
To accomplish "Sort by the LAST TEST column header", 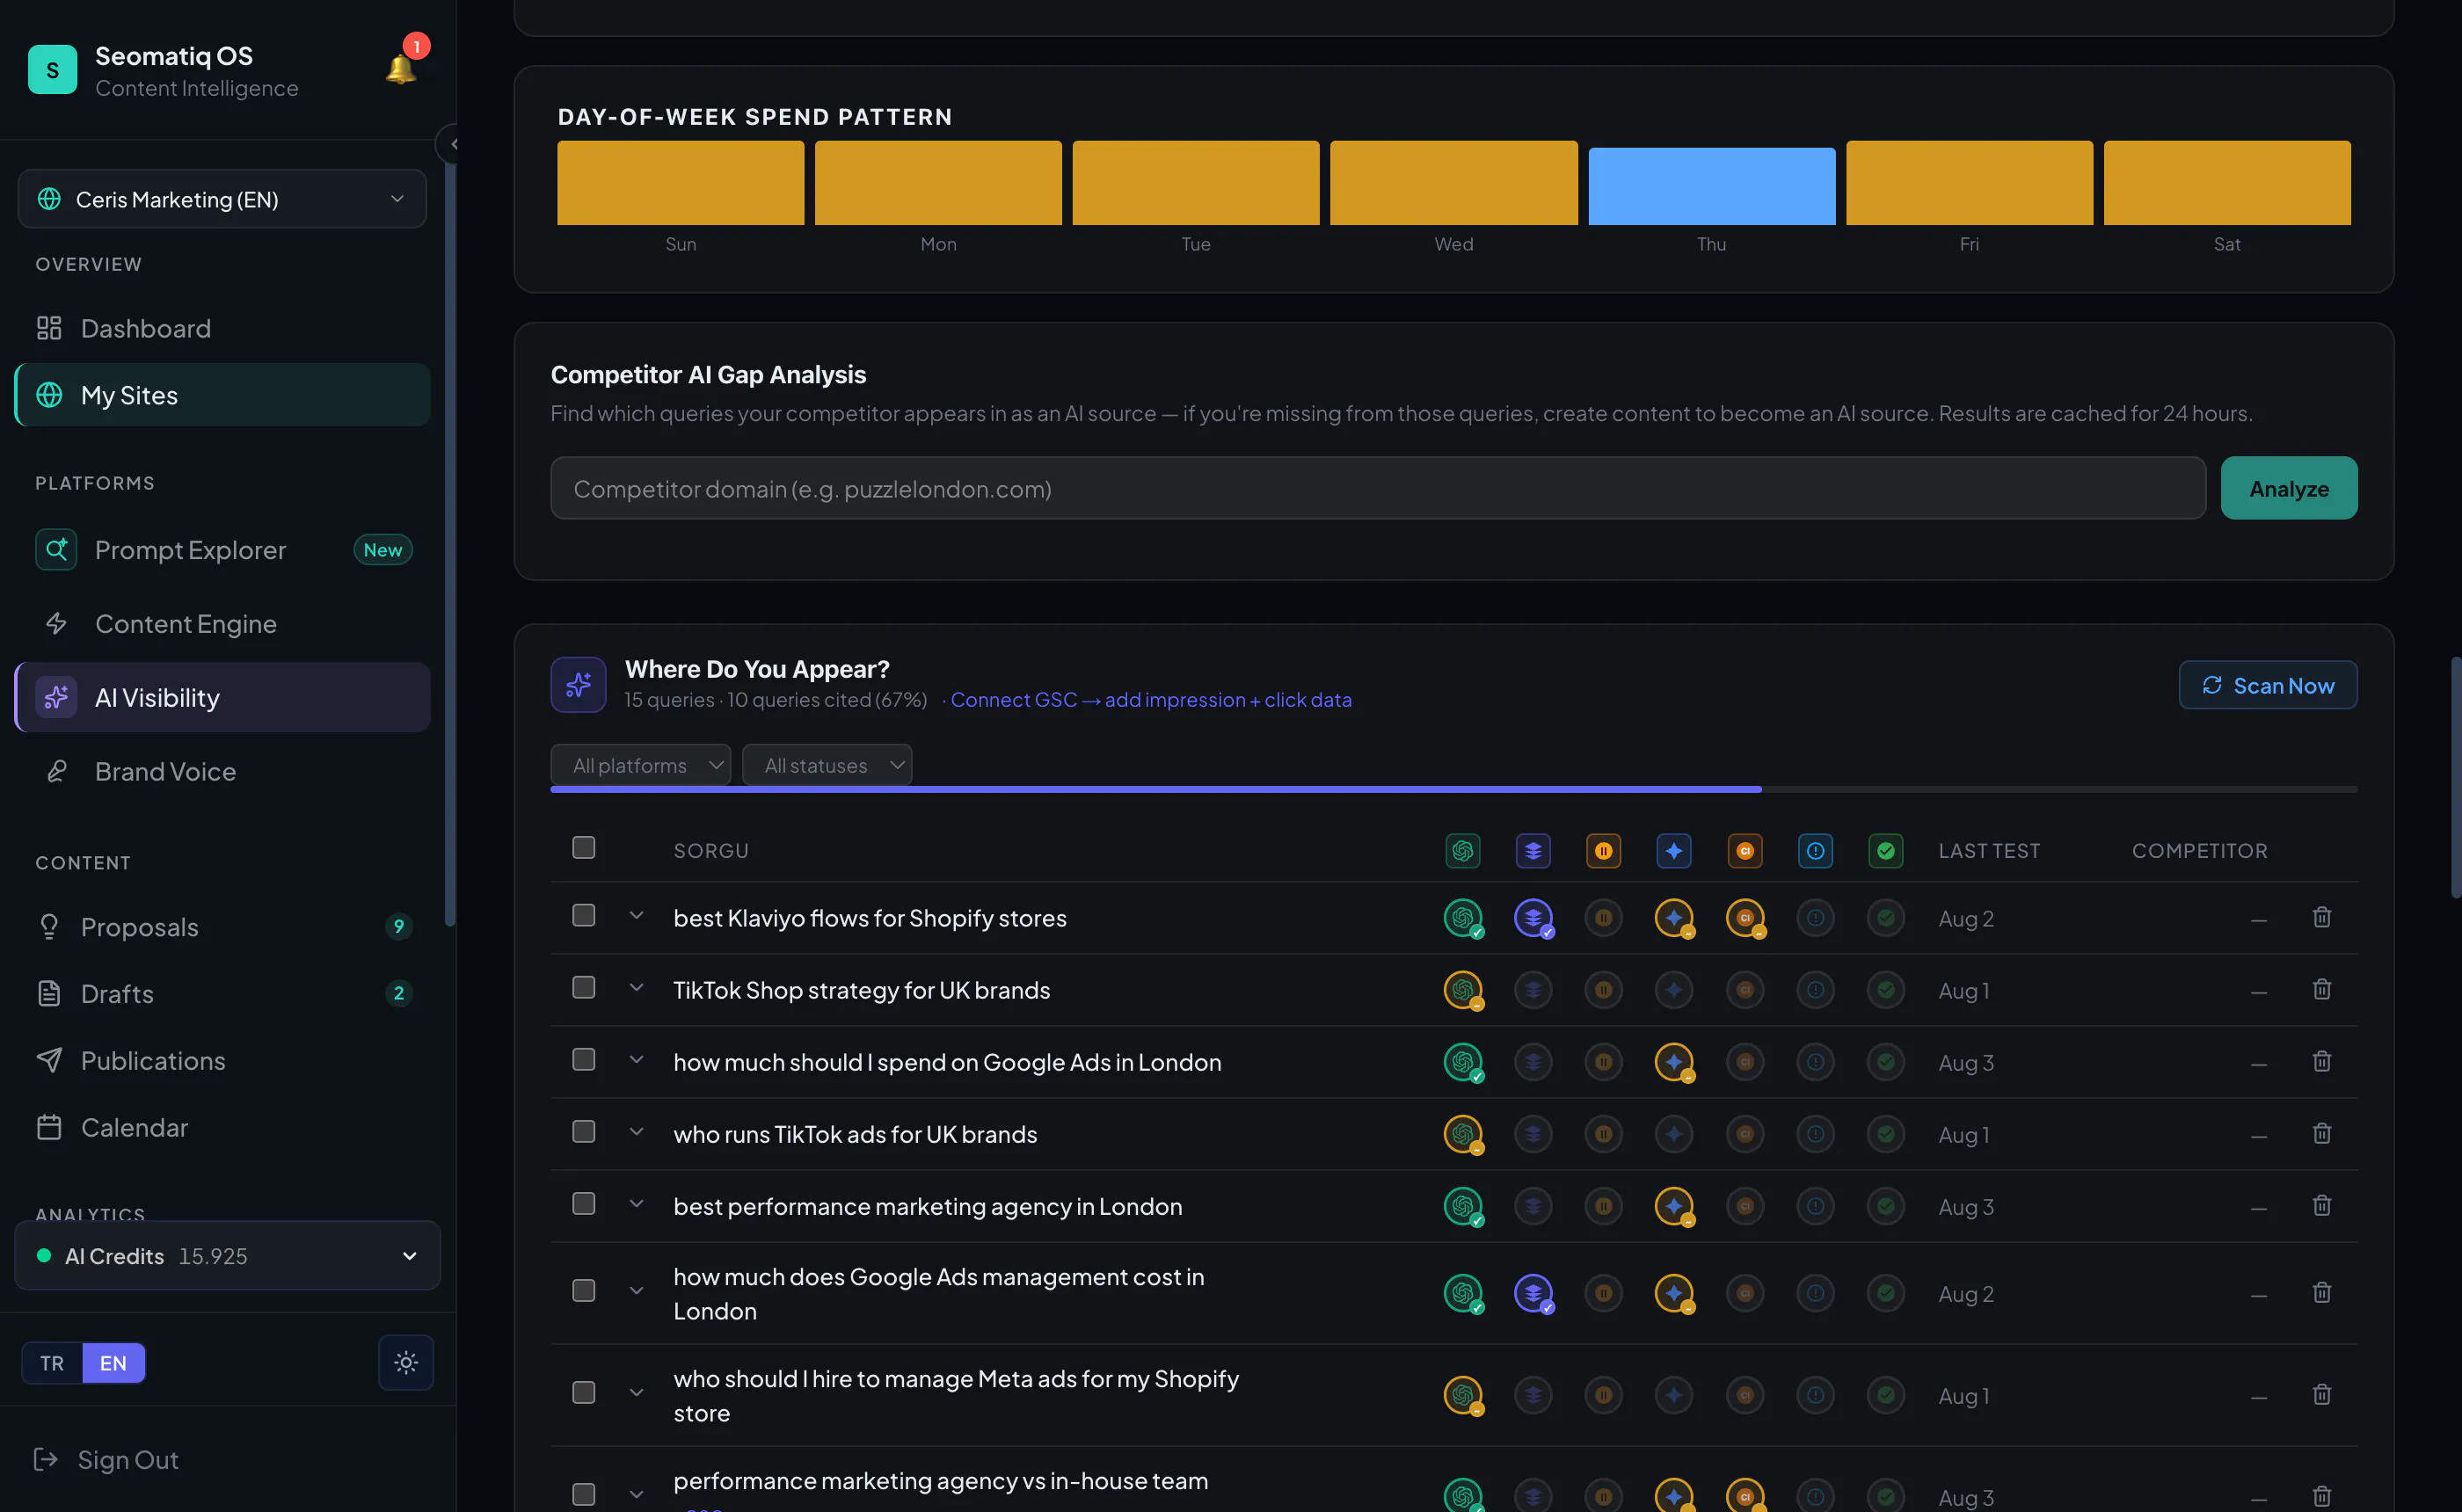I will point(1988,851).
